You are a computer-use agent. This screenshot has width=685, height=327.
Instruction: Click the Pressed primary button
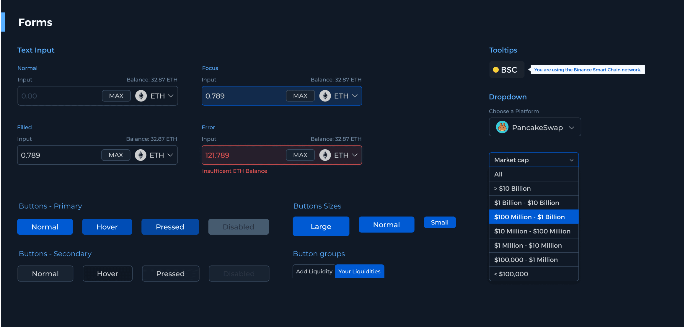(x=170, y=227)
